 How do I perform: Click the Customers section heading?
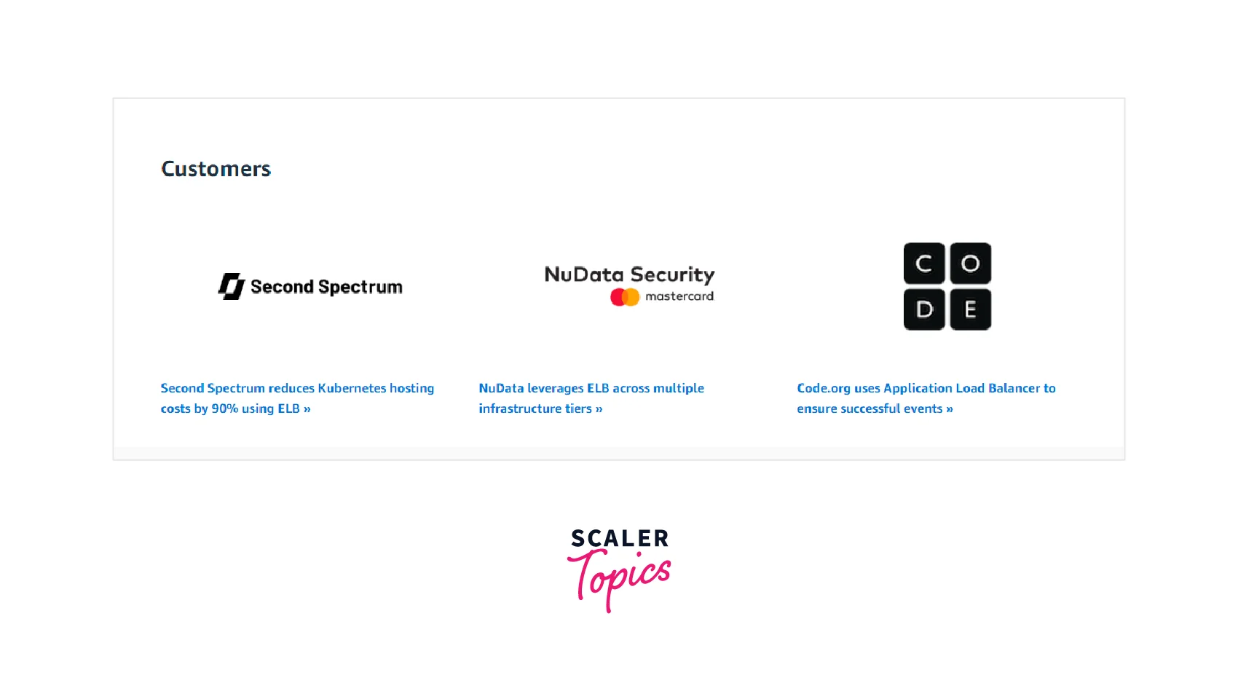[216, 169]
